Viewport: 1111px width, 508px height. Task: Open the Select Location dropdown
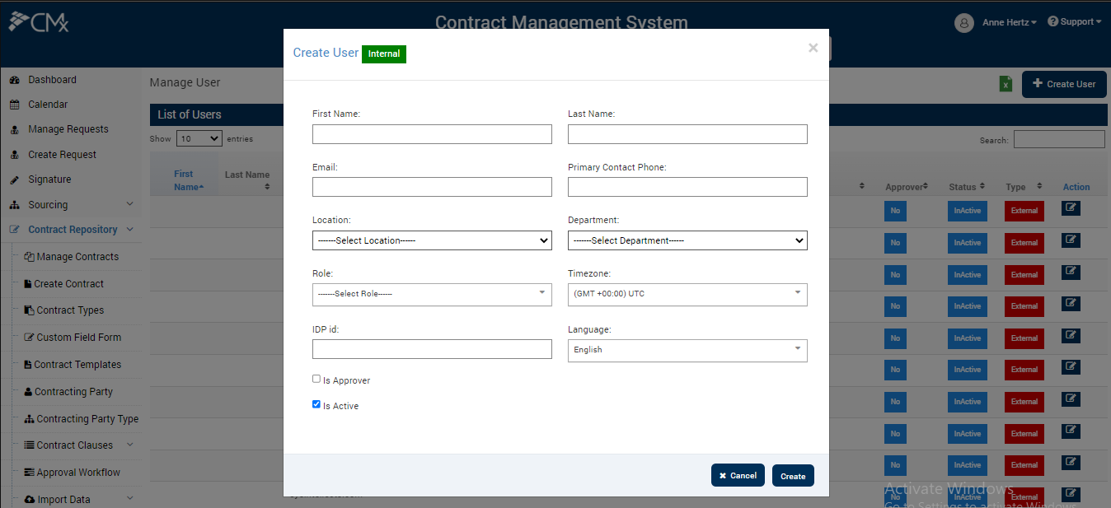click(432, 240)
